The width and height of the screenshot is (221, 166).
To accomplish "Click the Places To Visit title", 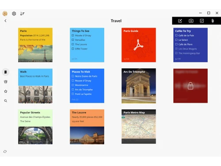I will (x=81, y=72).
